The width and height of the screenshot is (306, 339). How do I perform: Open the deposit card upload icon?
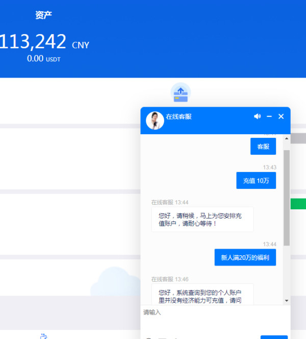pos(181,93)
